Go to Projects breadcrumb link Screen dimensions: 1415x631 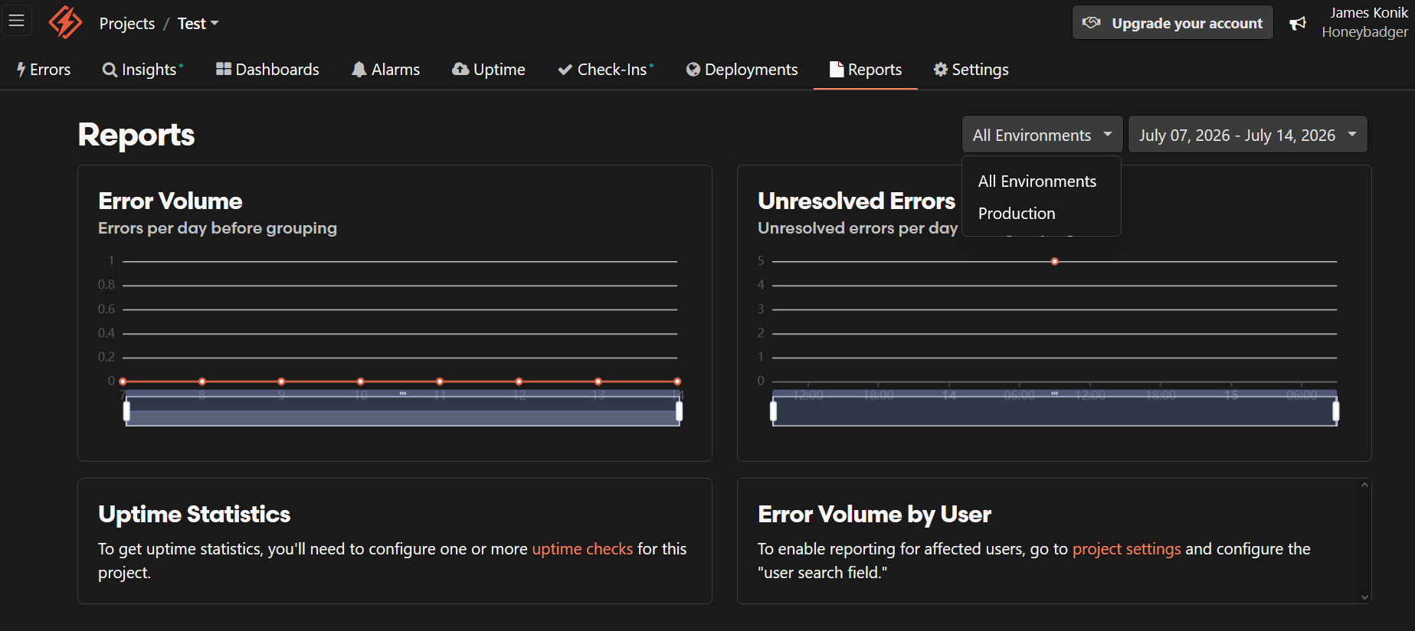click(x=127, y=24)
